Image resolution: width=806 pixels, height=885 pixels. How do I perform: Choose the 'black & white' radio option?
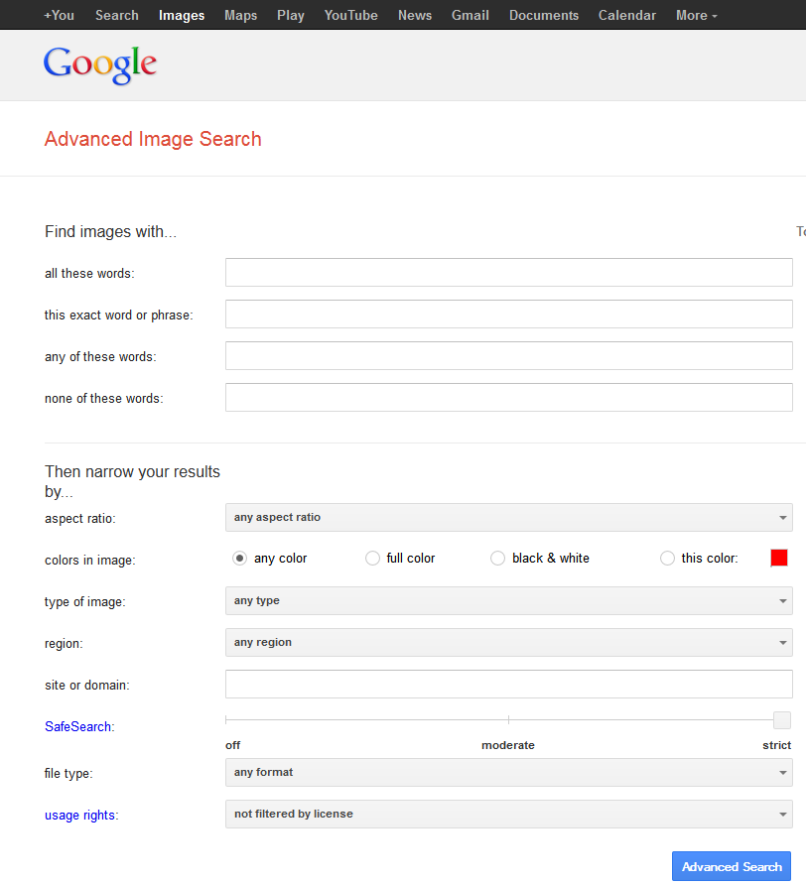(498, 559)
